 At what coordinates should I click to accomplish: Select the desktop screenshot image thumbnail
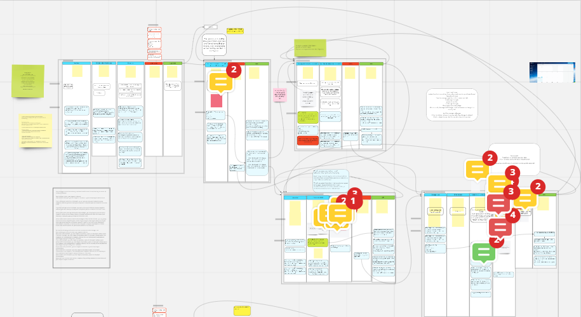(x=552, y=72)
